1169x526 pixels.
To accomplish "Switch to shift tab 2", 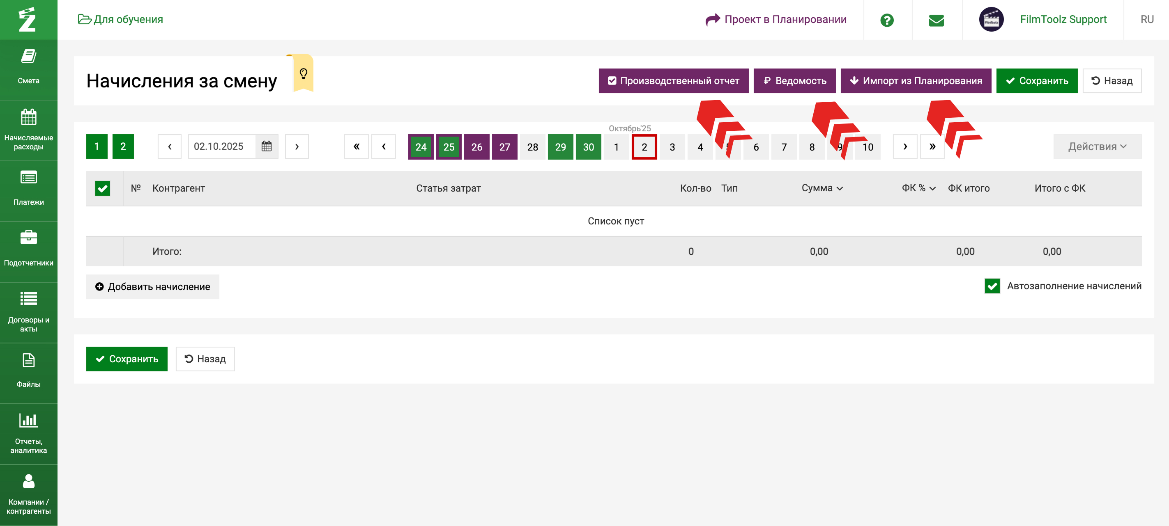I will 123,146.
